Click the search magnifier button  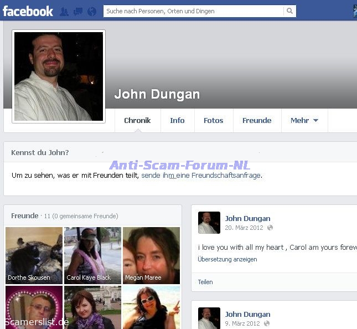point(289,11)
